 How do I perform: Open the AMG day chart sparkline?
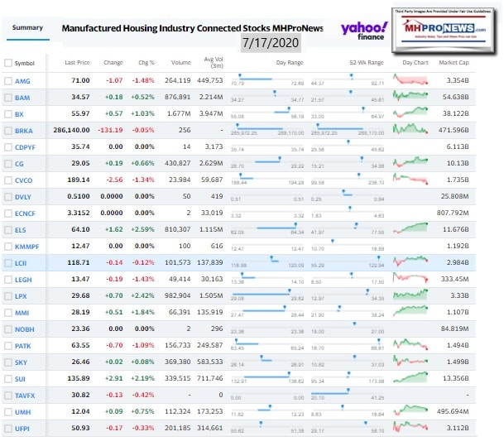click(410, 80)
